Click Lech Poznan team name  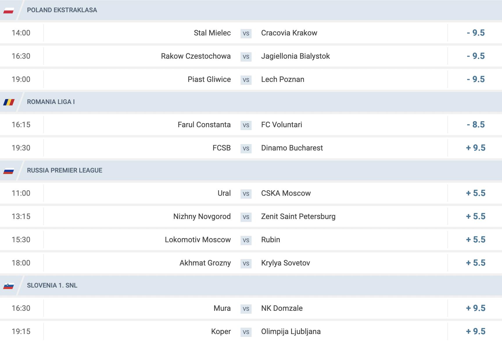point(283,79)
